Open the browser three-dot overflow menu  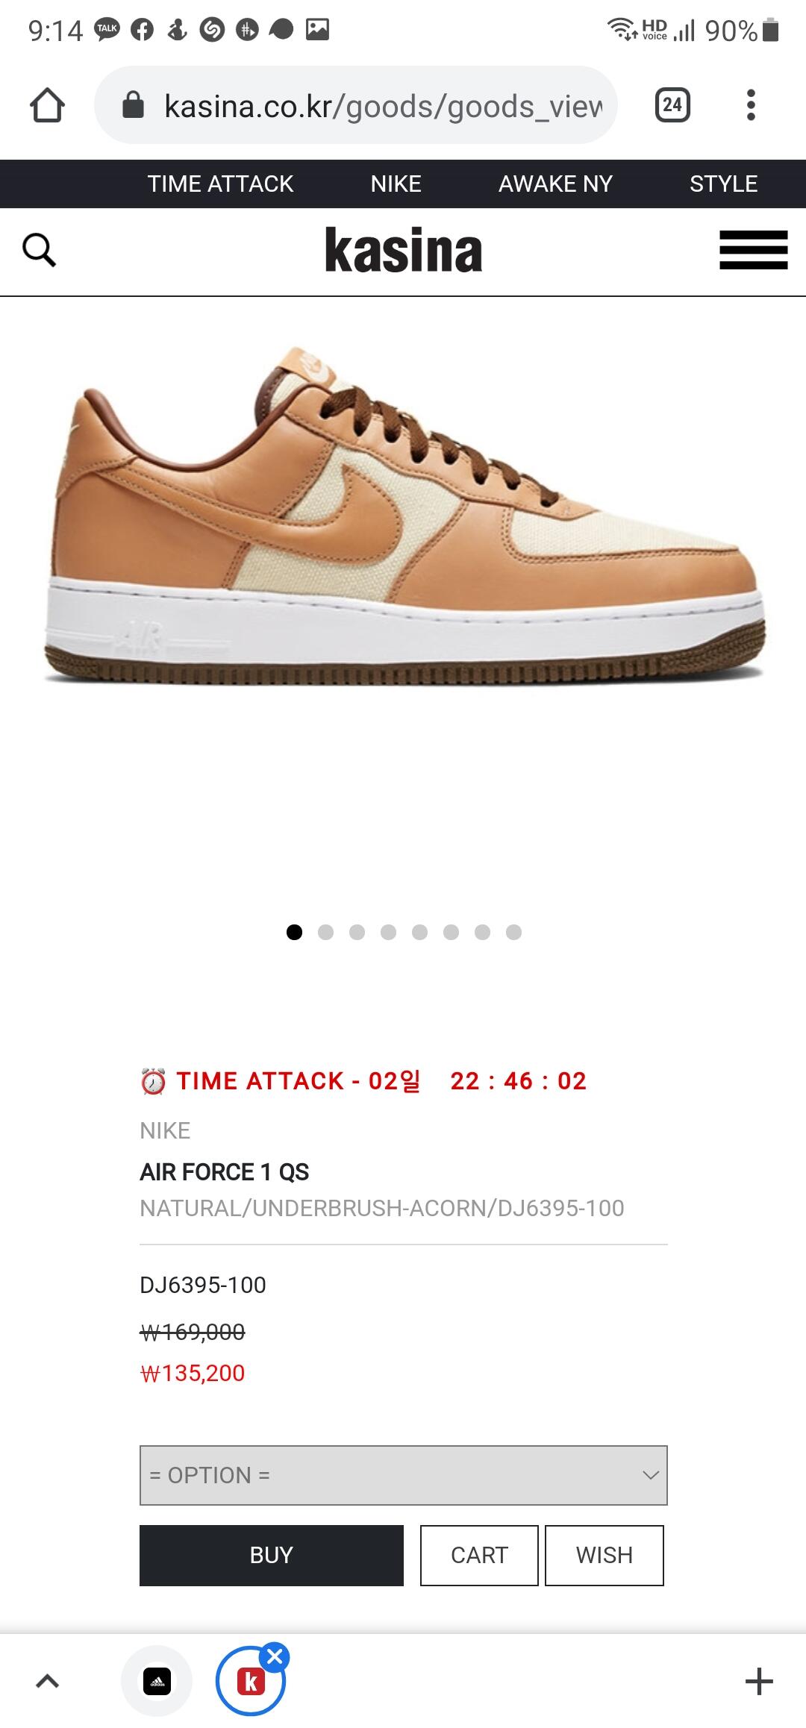(x=751, y=105)
